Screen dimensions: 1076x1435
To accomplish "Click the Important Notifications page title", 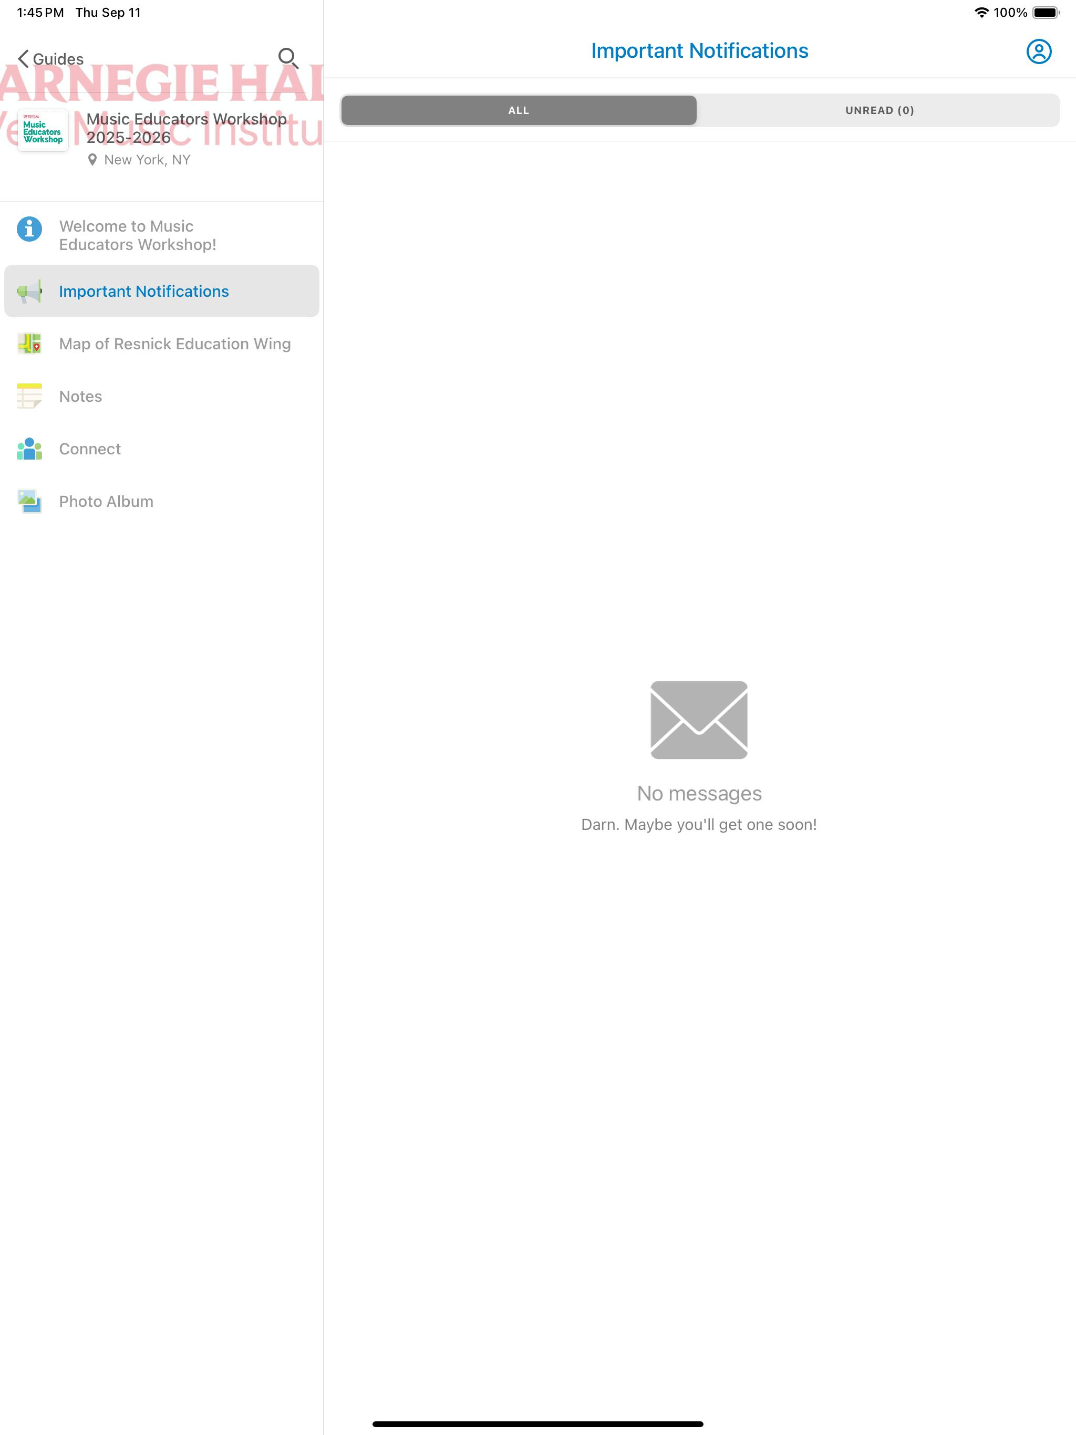I will [699, 50].
